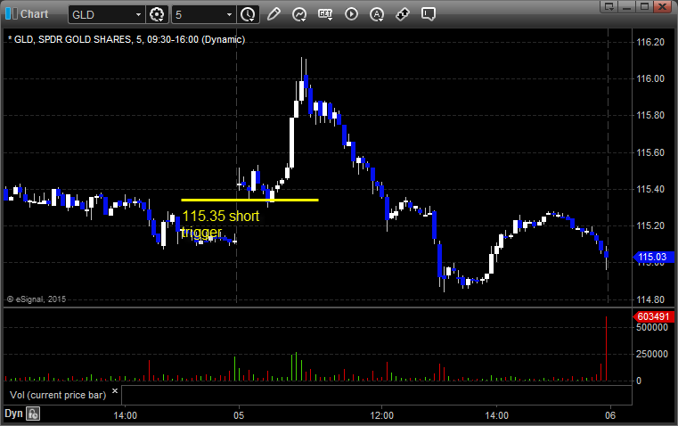This screenshot has width=678, height=426.
Task: Open chart settings gear menu
Action: 157,14
